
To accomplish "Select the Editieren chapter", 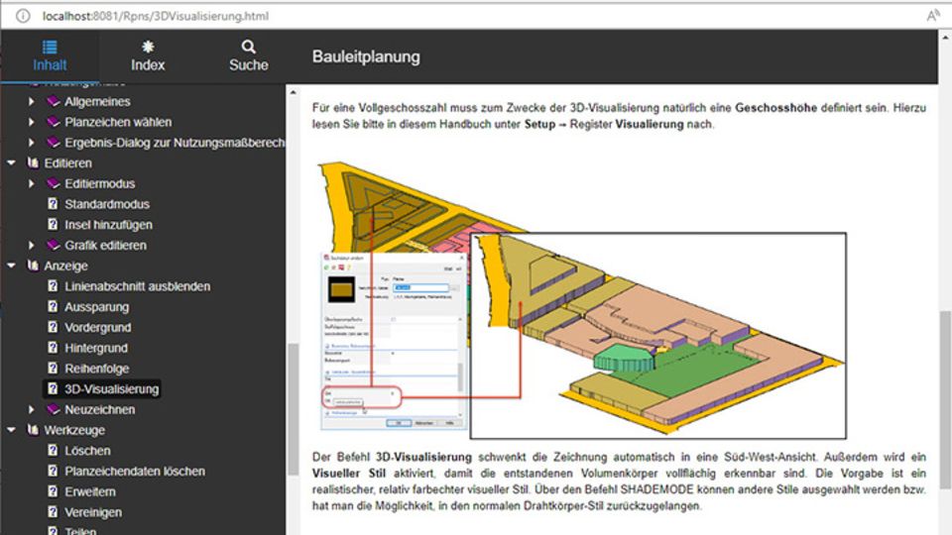I will pos(68,163).
